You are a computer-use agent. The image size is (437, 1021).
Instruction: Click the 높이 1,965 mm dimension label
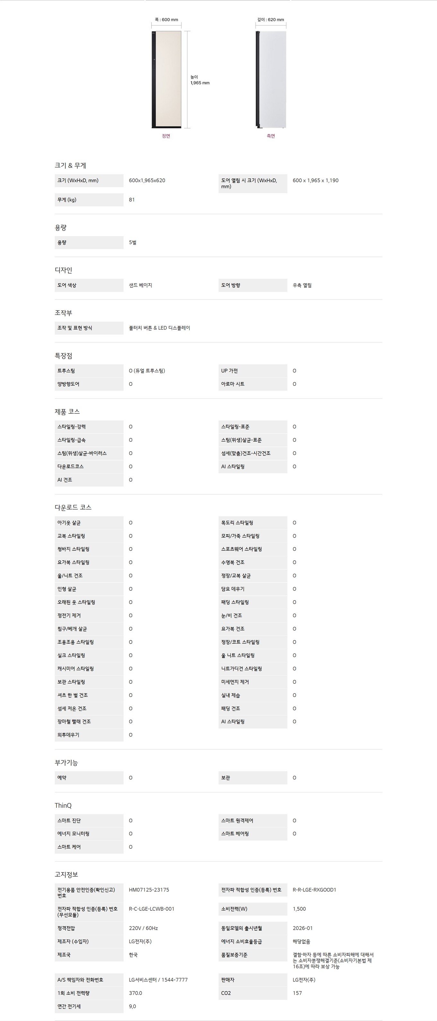point(200,80)
